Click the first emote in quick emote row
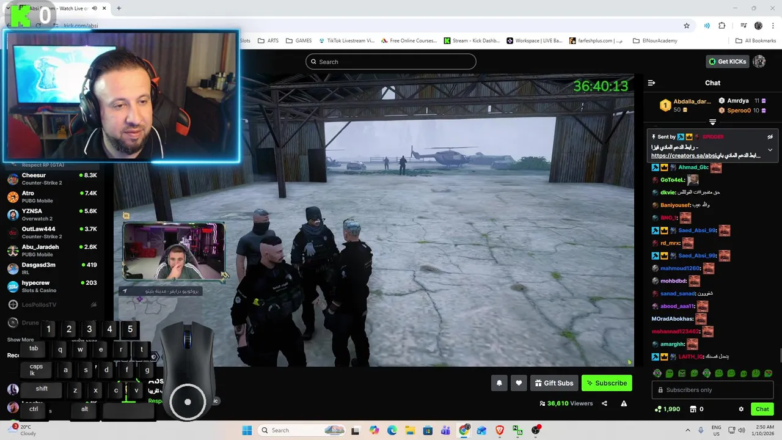The image size is (782, 440). [x=657, y=373]
